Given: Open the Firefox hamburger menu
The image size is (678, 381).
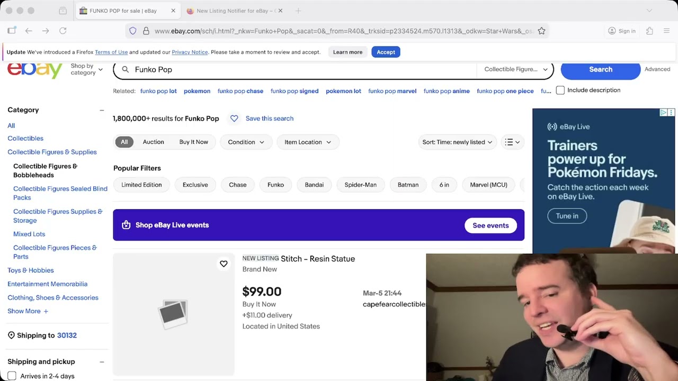Looking at the screenshot, I should (x=666, y=31).
